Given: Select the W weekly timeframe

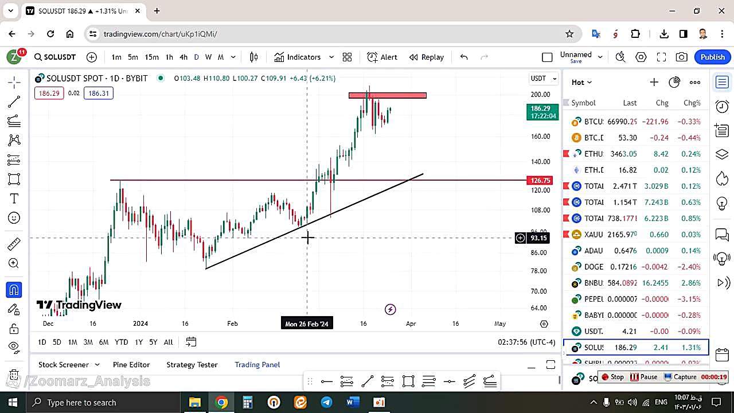Looking at the screenshot, I should (x=208, y=57).
